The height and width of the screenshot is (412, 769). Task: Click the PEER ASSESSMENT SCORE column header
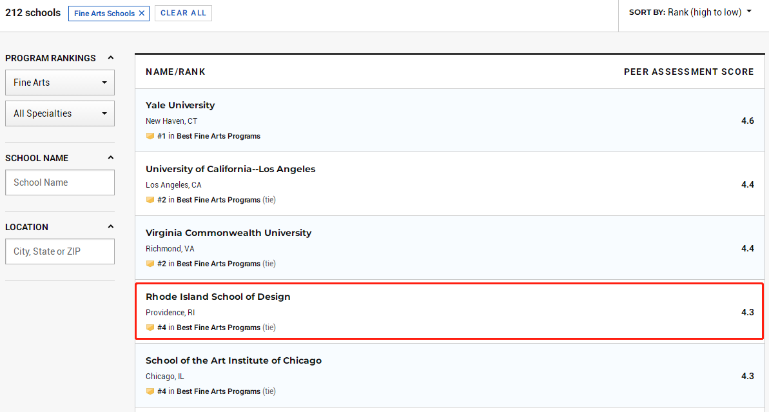688,72
